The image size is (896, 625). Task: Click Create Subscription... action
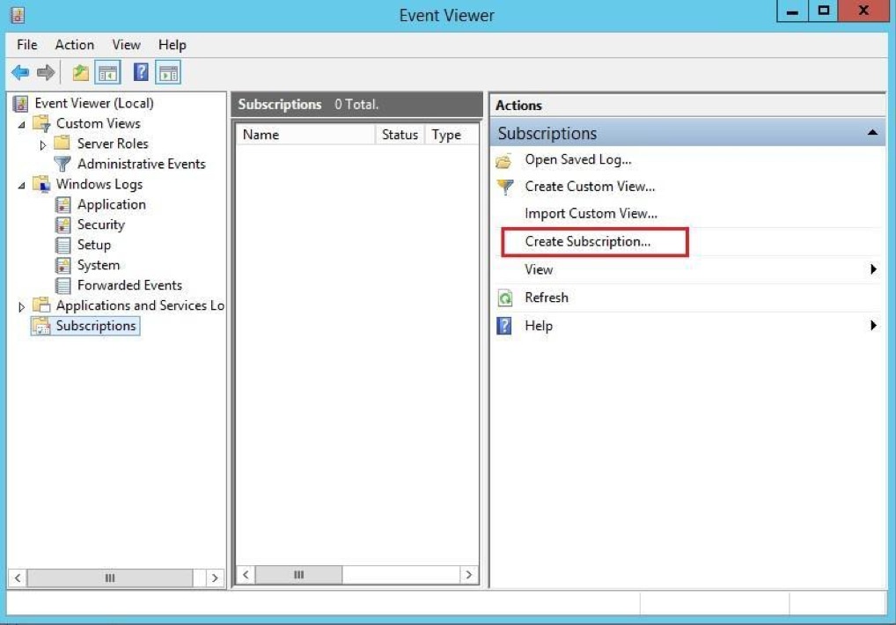(x=587, y=241)
